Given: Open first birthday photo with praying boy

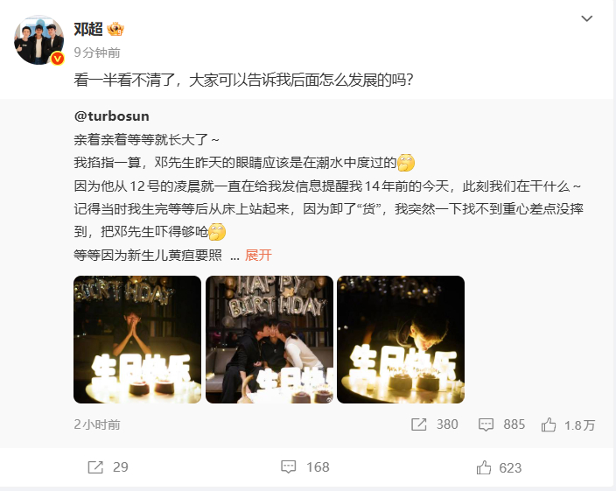Looking at the screenshot, I should (x=137, y=340).
